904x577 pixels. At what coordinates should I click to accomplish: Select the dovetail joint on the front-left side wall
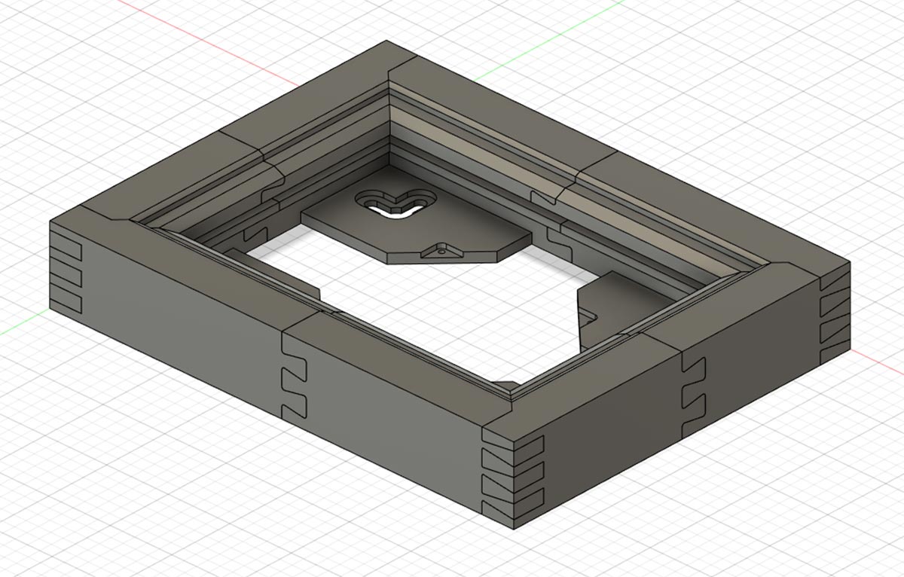click(295, 374)
